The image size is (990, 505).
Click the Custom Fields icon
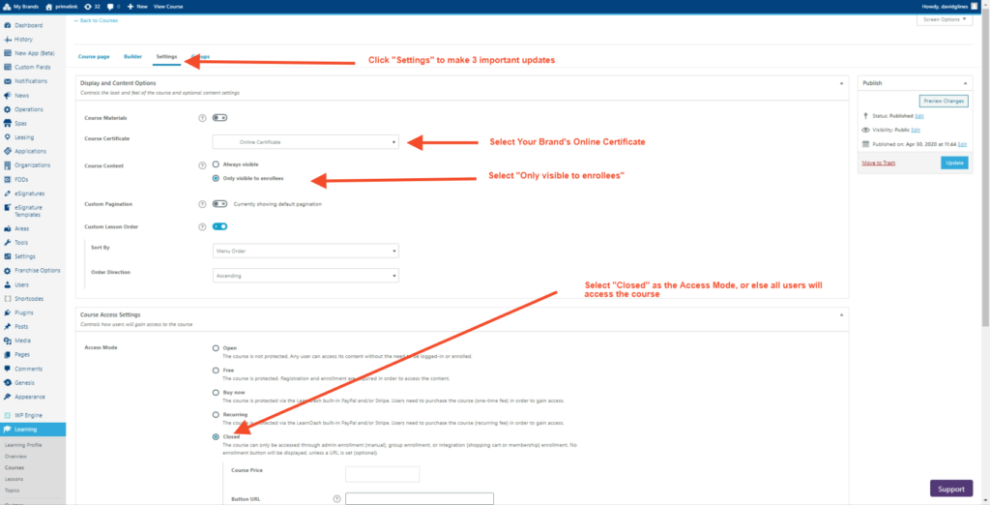[x=8, y=67]
